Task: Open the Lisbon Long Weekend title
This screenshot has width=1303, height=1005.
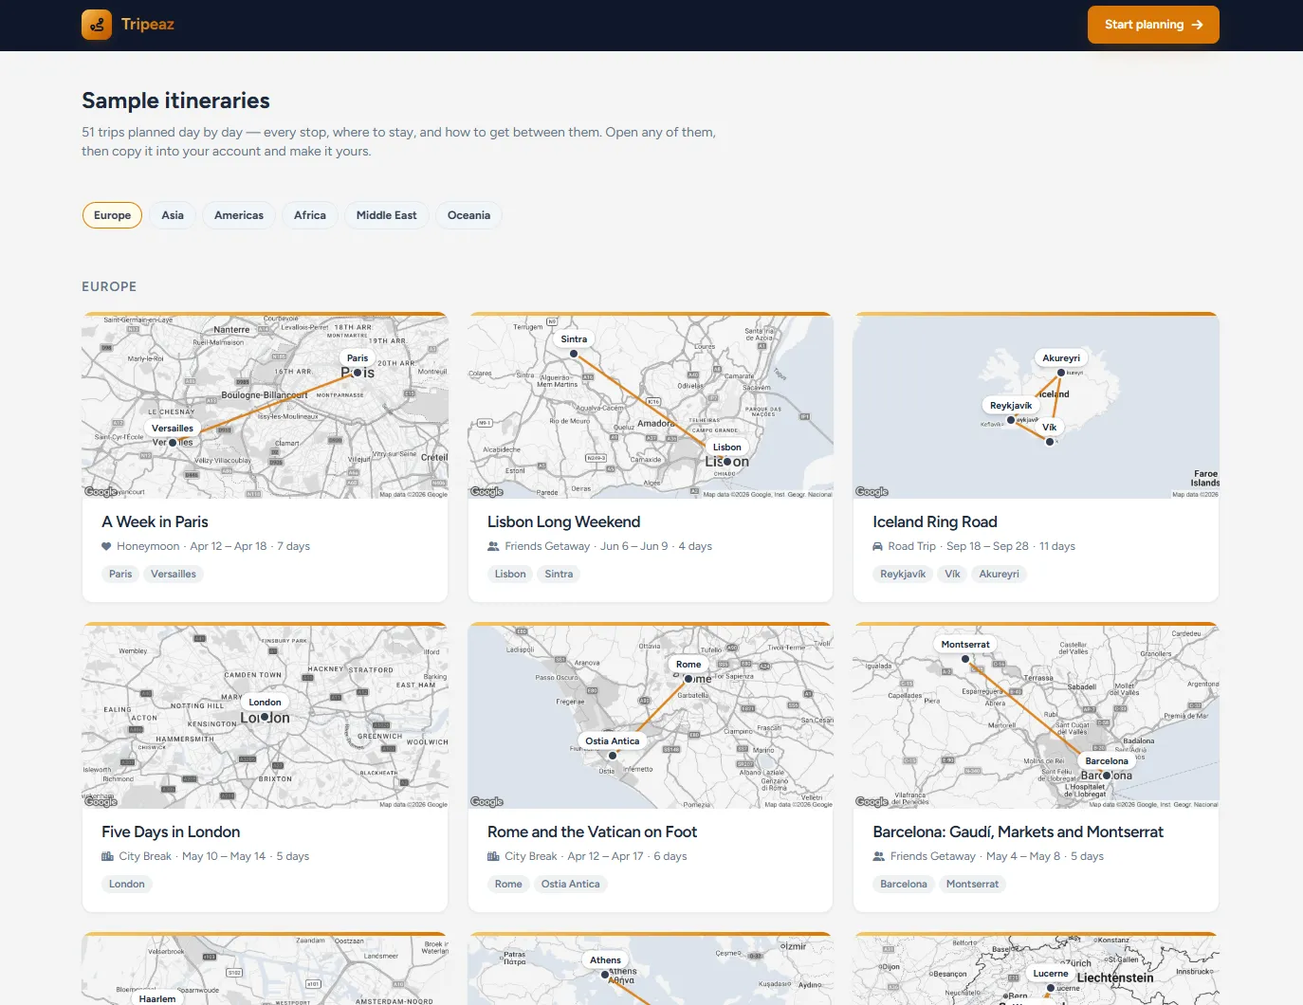Action: [x=563, y=521]
